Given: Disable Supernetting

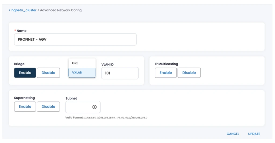Looking at the screenshot, I should point(48,107).
